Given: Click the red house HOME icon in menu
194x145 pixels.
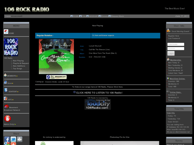Looking at the screenshot, I should [6, 31].
